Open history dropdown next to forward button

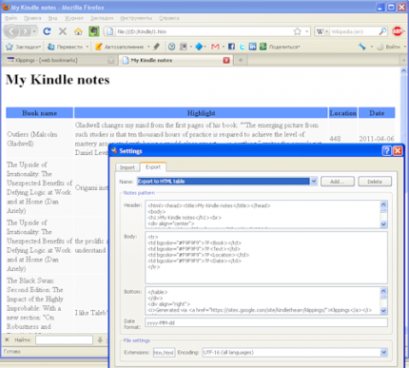tap(34, 31)
